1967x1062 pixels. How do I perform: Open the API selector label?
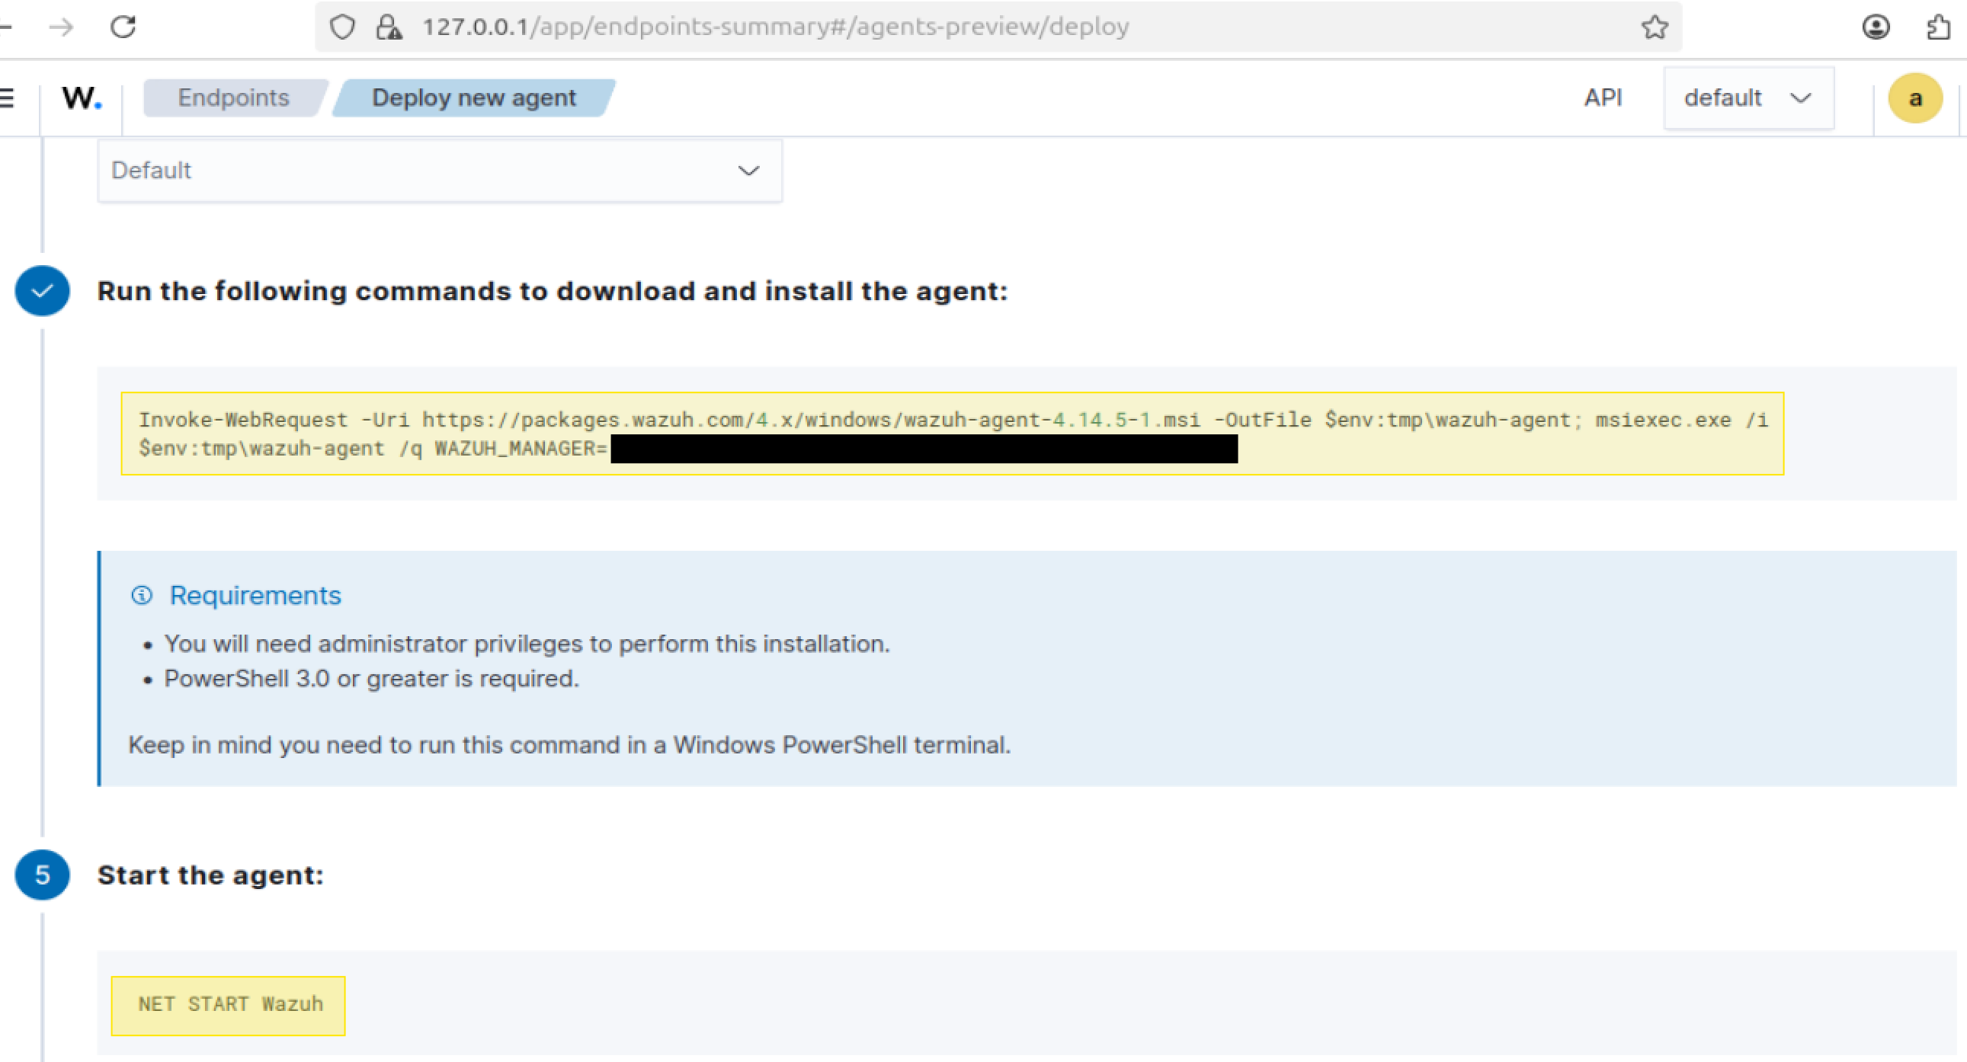[1603, 98]
